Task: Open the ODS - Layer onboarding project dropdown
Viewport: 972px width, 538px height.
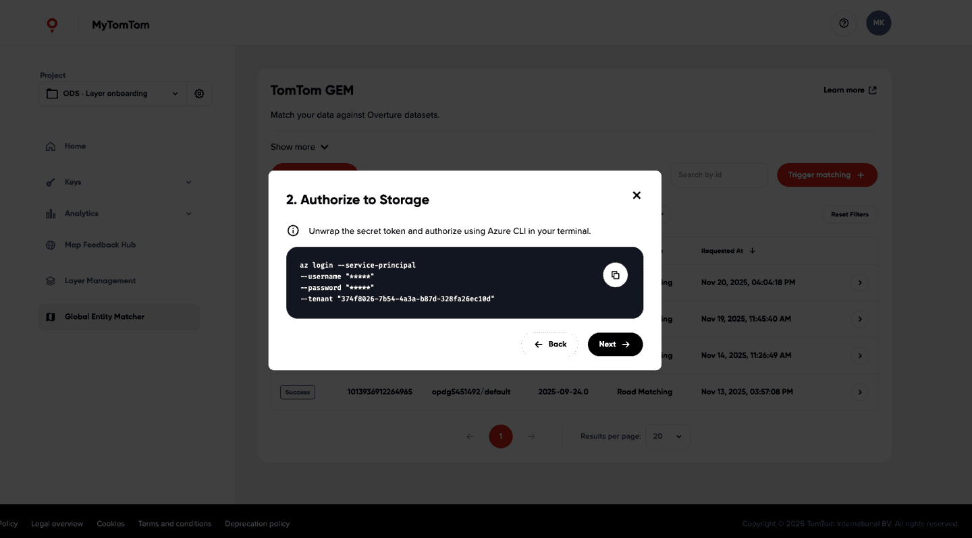Action: (x=113, y=94)
